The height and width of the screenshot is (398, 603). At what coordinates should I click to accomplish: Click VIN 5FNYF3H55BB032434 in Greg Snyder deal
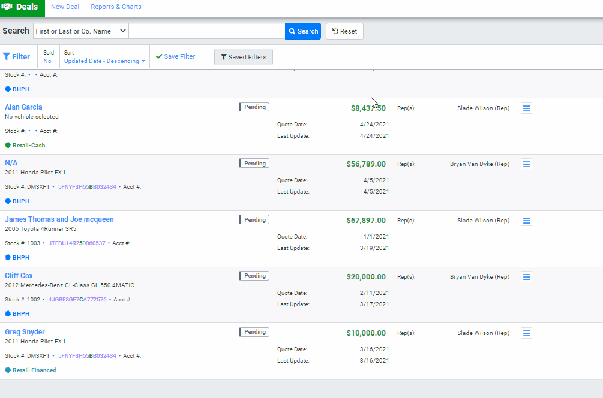[87, 355]
